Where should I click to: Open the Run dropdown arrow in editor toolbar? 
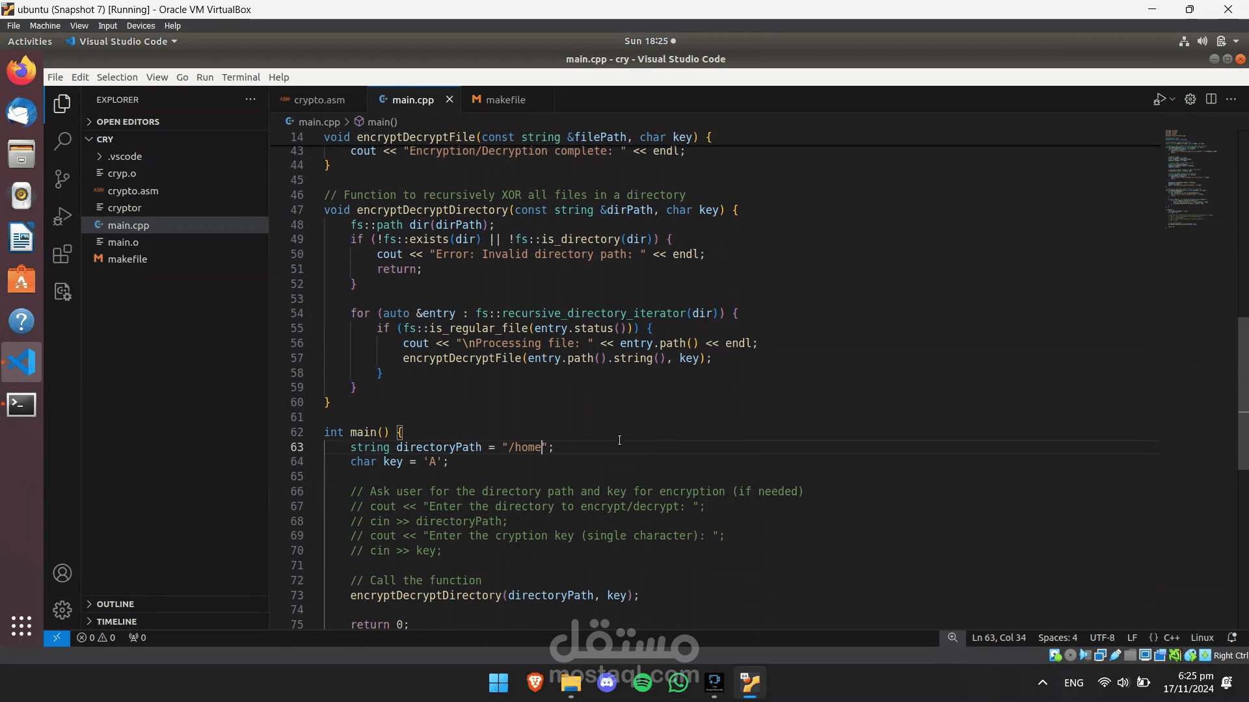pos(1172,99)
